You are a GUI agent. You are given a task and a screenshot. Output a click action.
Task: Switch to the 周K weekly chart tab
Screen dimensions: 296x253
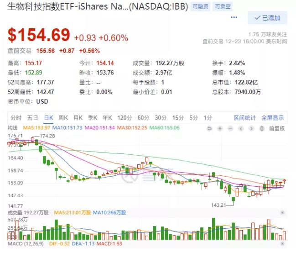63,117
